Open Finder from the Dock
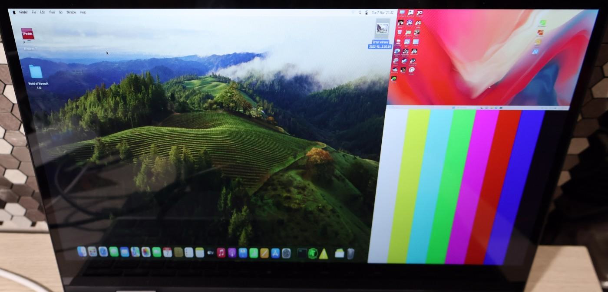Viewport: 608px width, 292px height. coord(82,251)
